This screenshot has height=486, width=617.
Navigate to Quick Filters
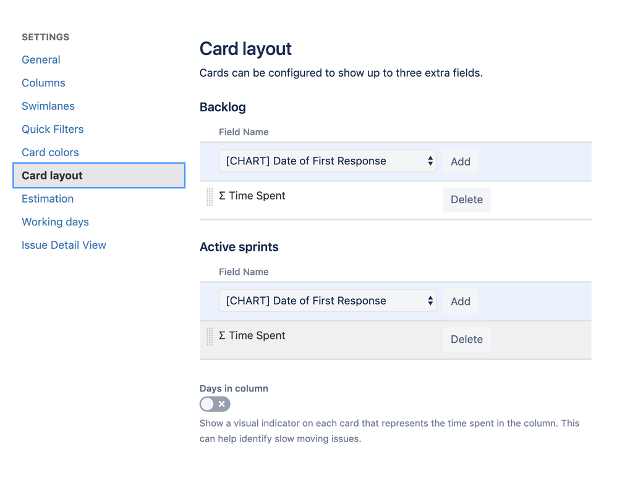(53, 129)
